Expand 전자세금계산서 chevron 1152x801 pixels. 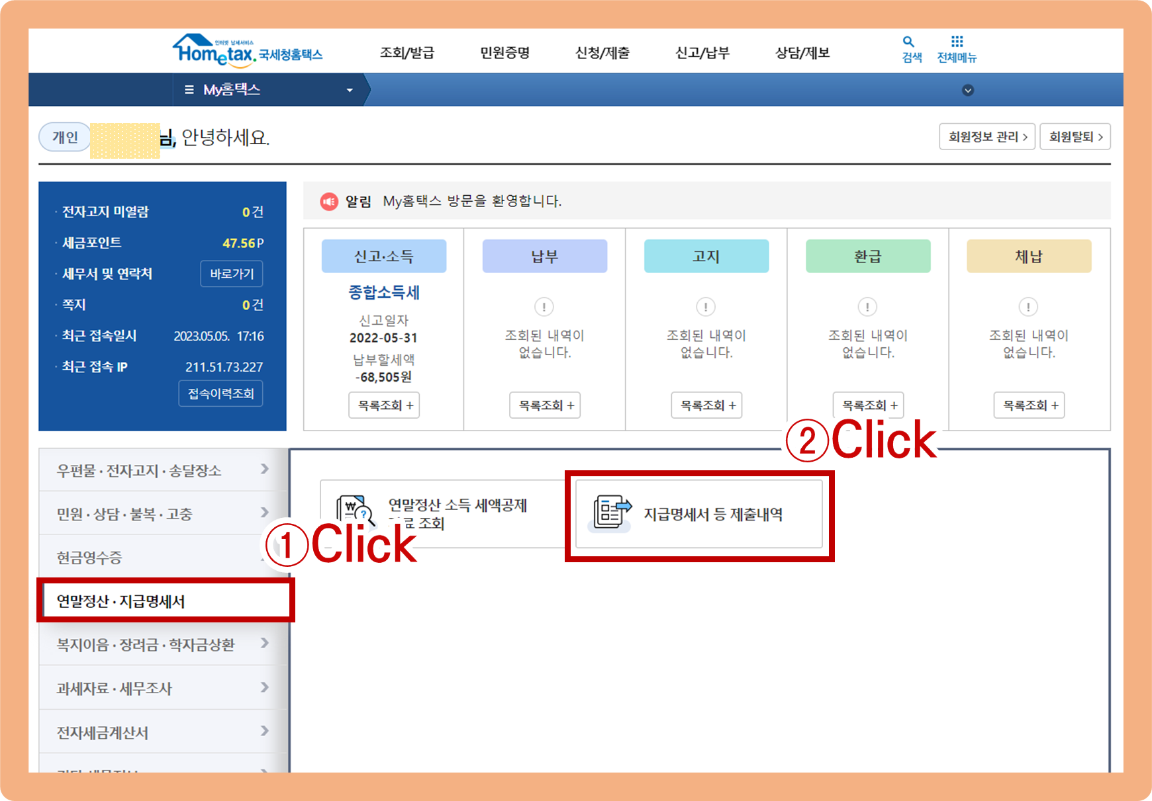click(265, 731)
